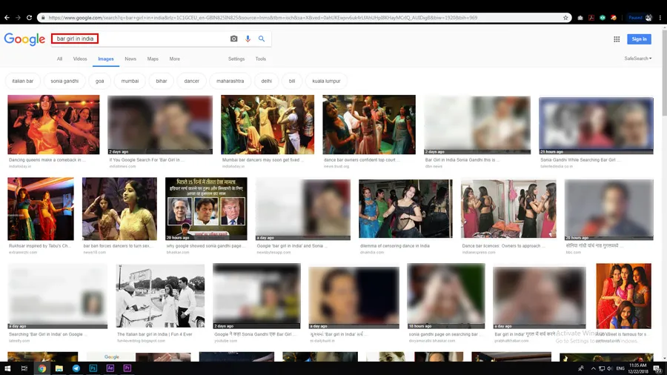Viewport: 667px width, 375px height.
Task: Click the volume speaker tray icon
Action: pos(610,368)
